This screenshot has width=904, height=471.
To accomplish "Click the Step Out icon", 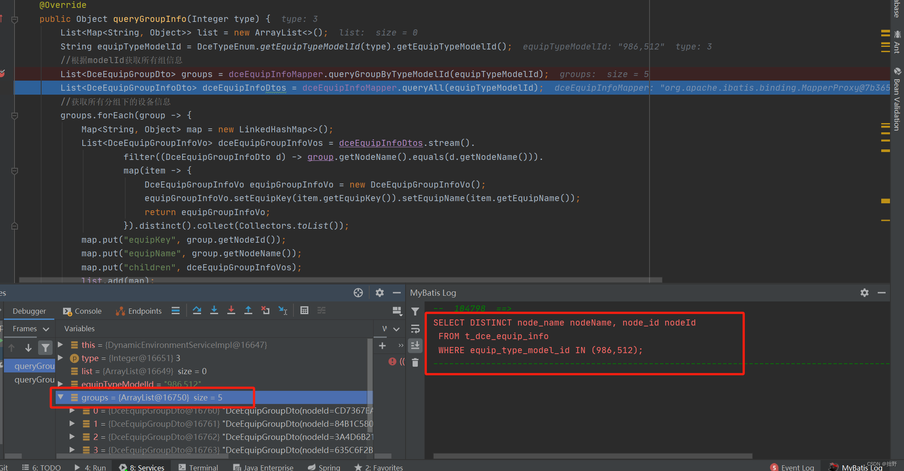I will coord(248,310).
